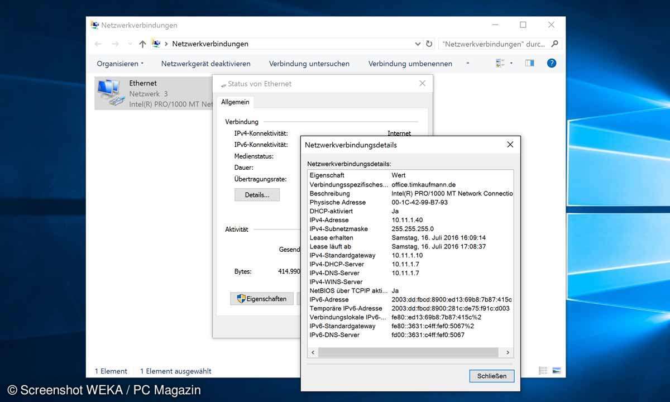The image size is (670, 402).
Task: Switch to details view icon in status bar
Action: click(x=543, y=371)
